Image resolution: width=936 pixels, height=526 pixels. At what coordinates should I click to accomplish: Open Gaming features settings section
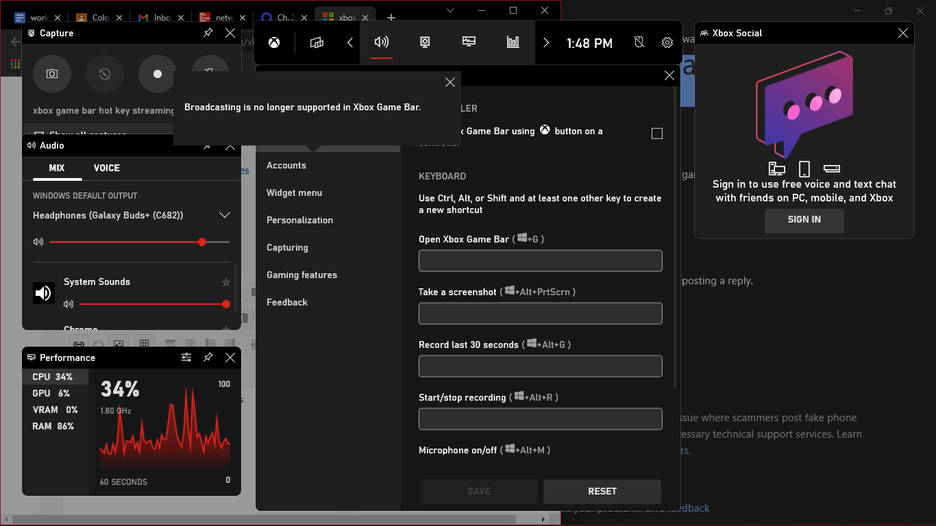pos(328,275)
